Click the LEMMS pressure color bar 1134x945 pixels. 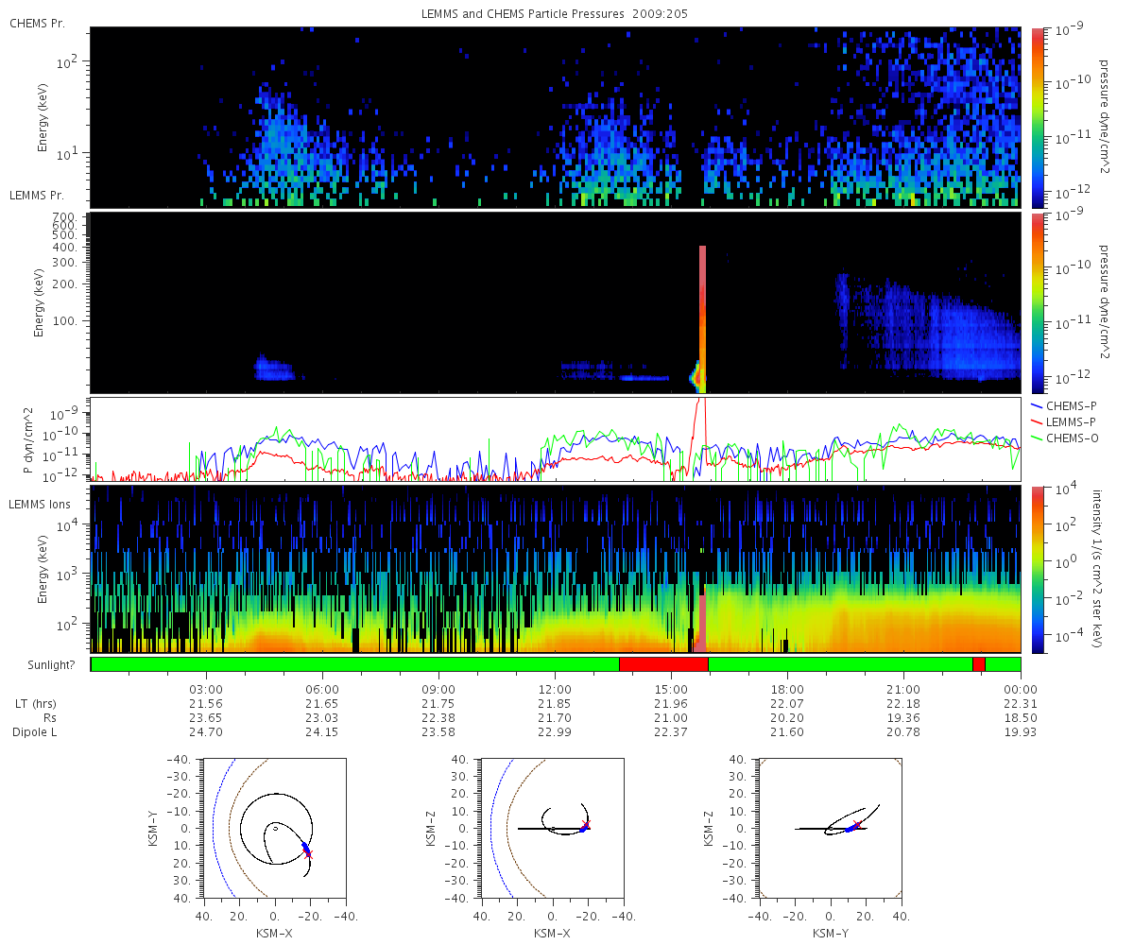tap(1038, 302)
